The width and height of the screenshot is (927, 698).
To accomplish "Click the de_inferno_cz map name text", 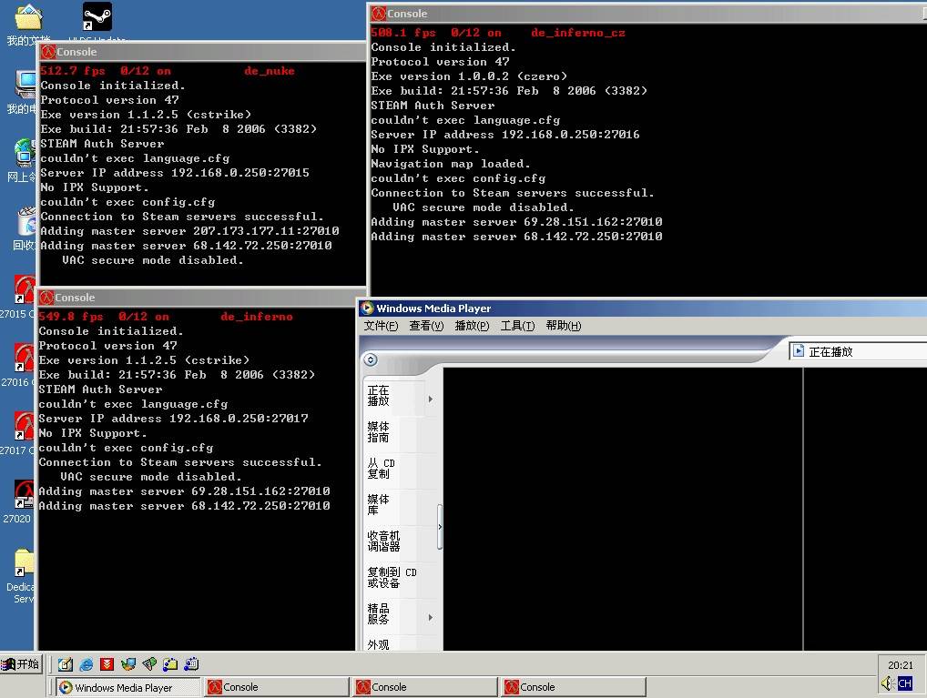I will click(577, 33).
